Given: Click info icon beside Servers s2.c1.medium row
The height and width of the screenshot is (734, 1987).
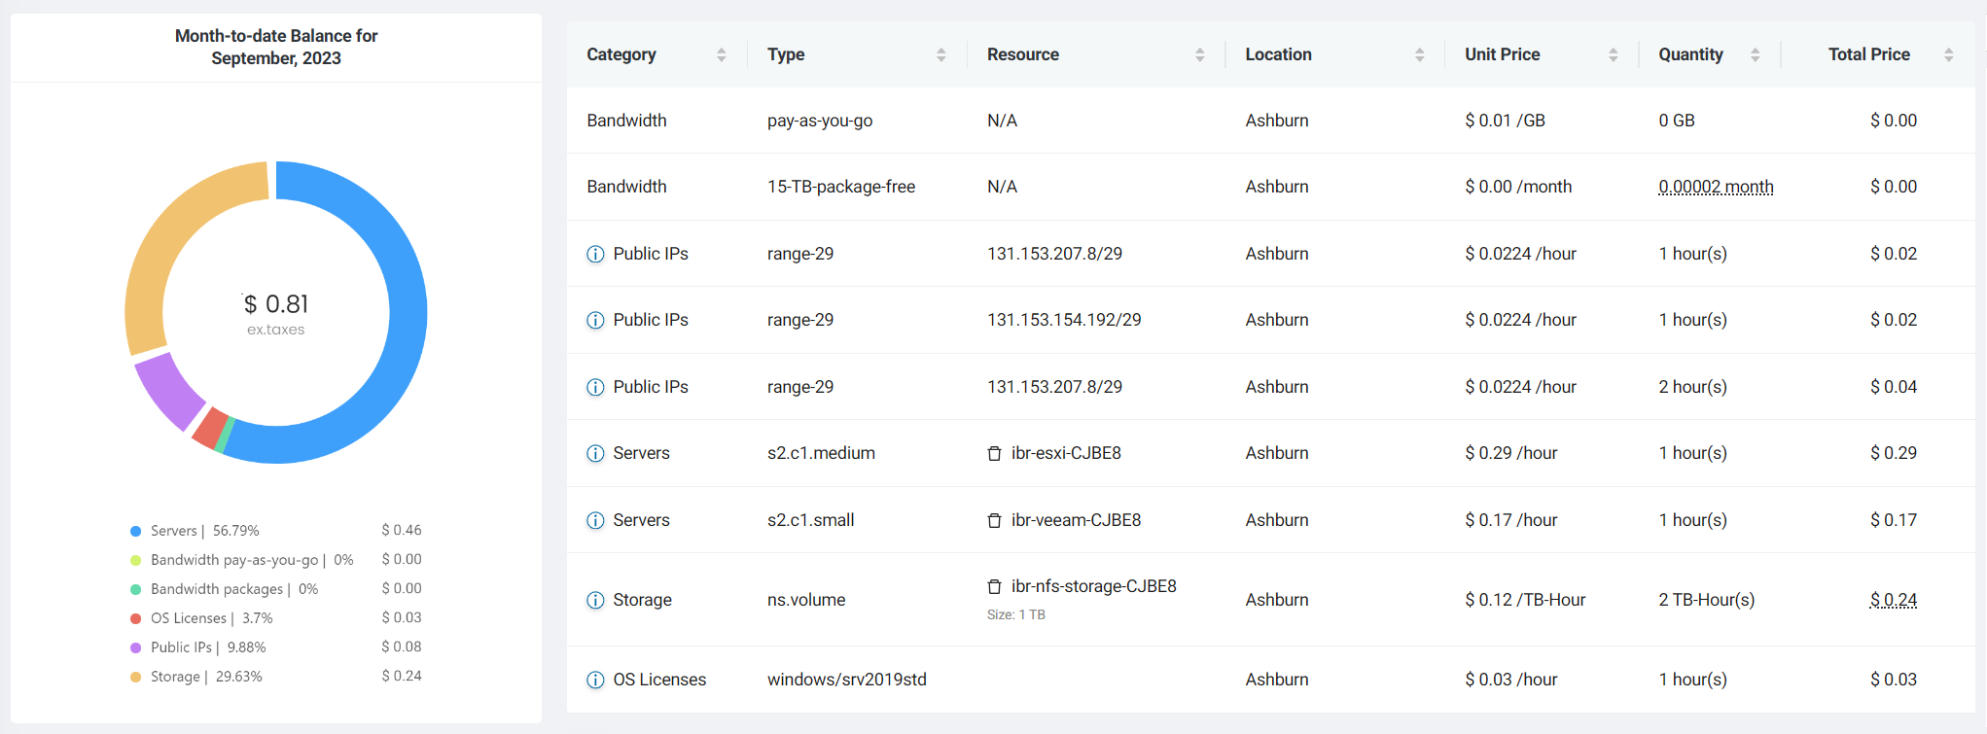Looking at the screenshot, I should coord(595,454).
